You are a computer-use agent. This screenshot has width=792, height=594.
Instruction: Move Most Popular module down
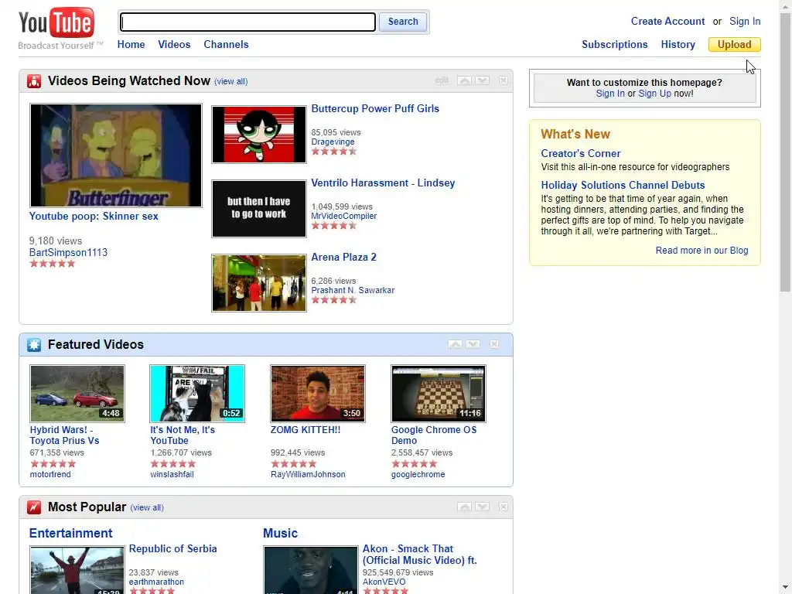[x=483, y=507]
